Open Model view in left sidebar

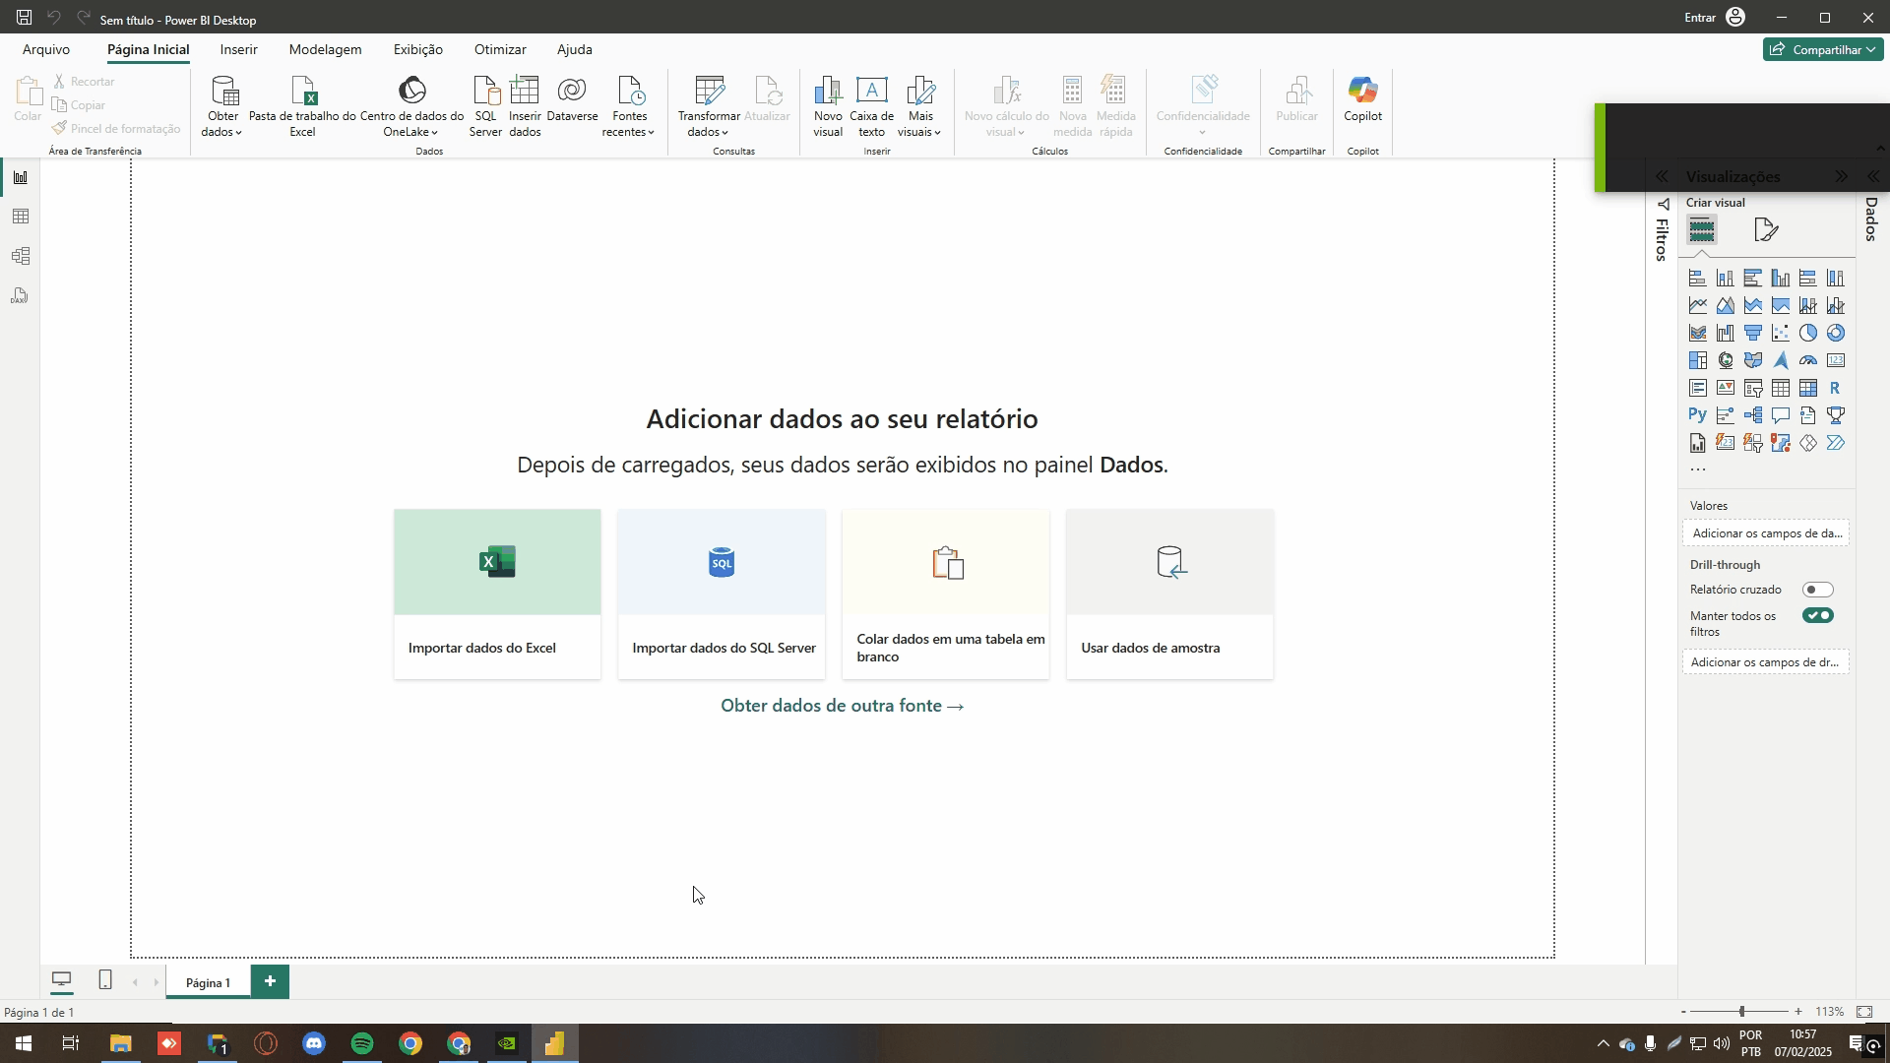[x=21, y=256]
